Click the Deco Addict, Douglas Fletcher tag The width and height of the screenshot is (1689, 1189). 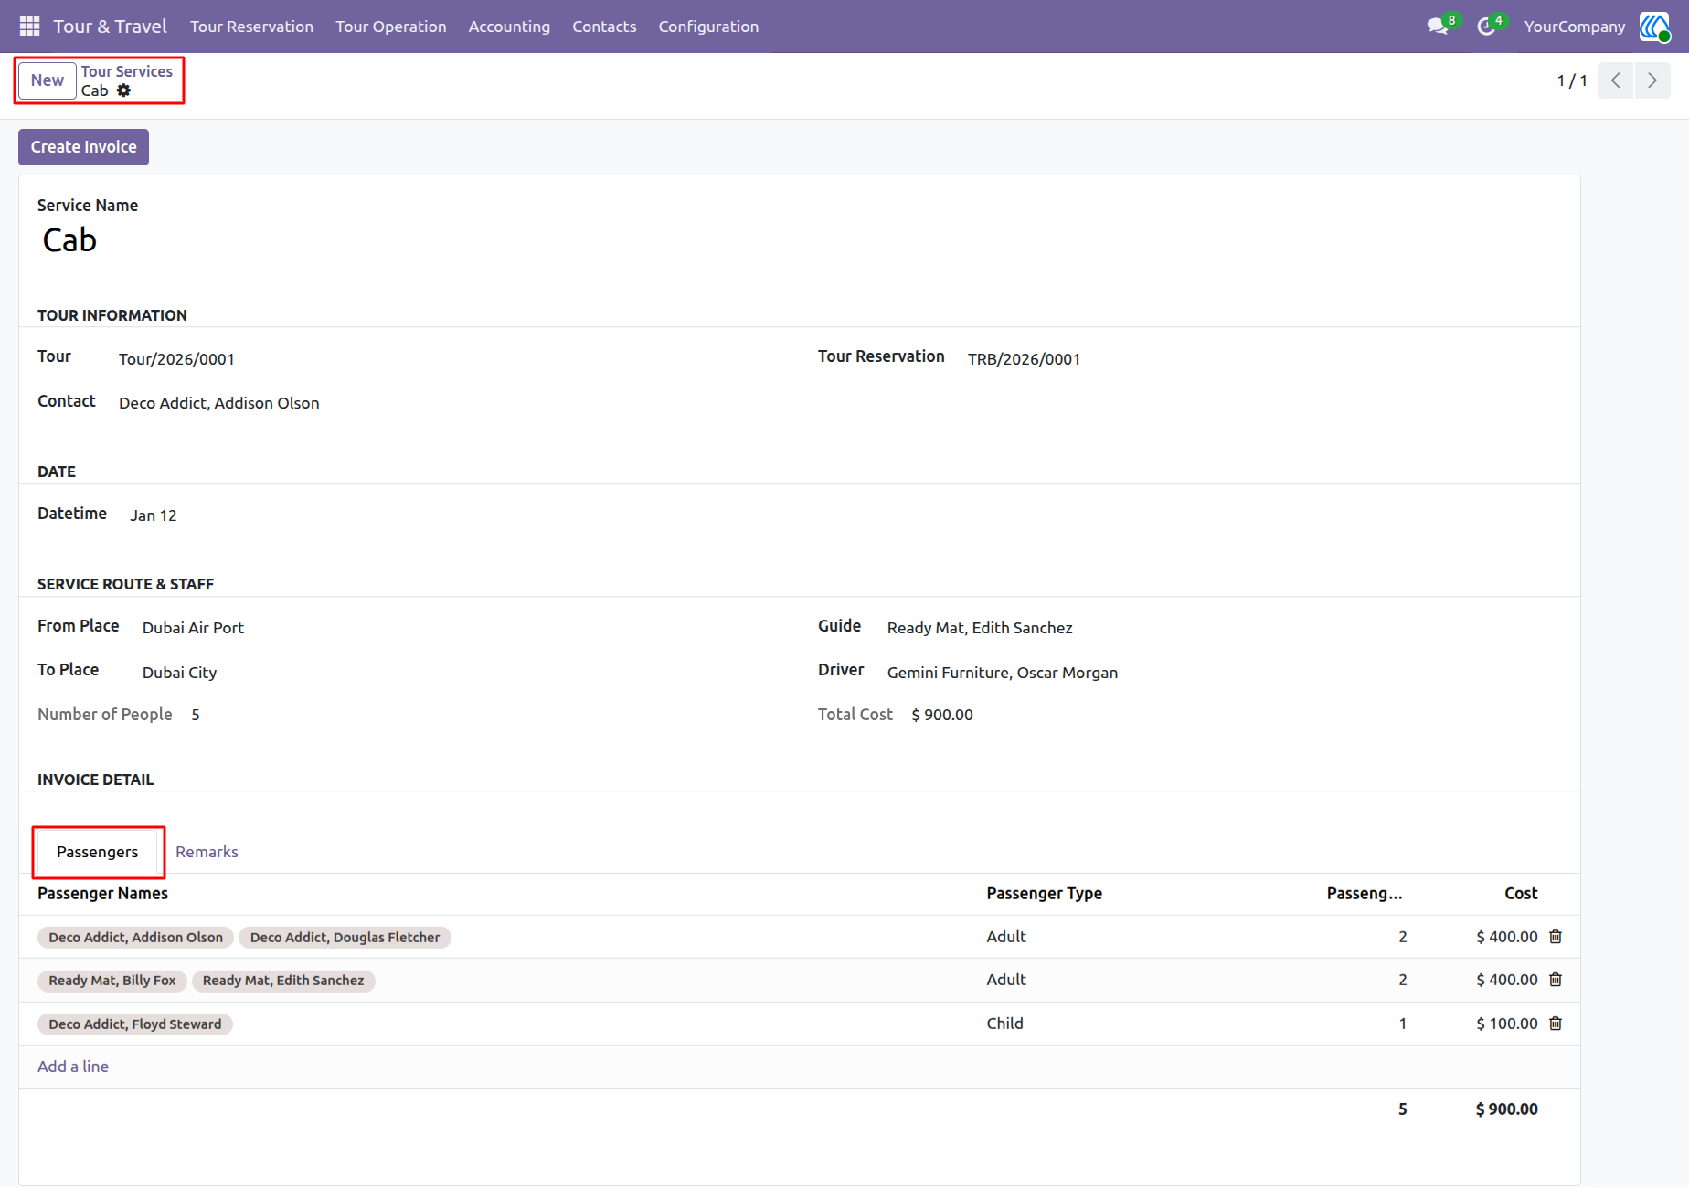(x=345, y=938)
